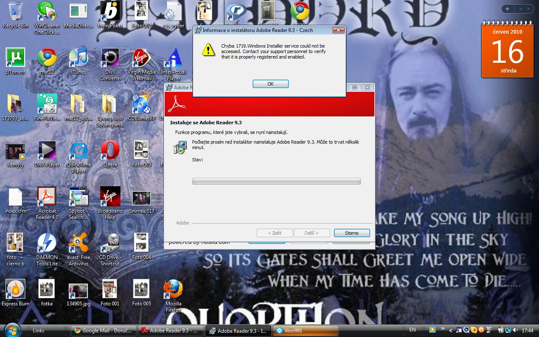The image size is (539, 337).
Task: Select the iTunes desktop shortcut
Action: (78, 62)
